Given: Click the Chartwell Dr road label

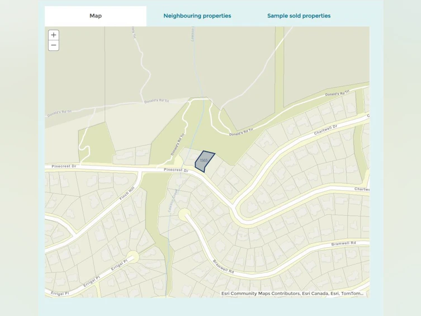Looking at the screenshot, I should click(325, 130).
